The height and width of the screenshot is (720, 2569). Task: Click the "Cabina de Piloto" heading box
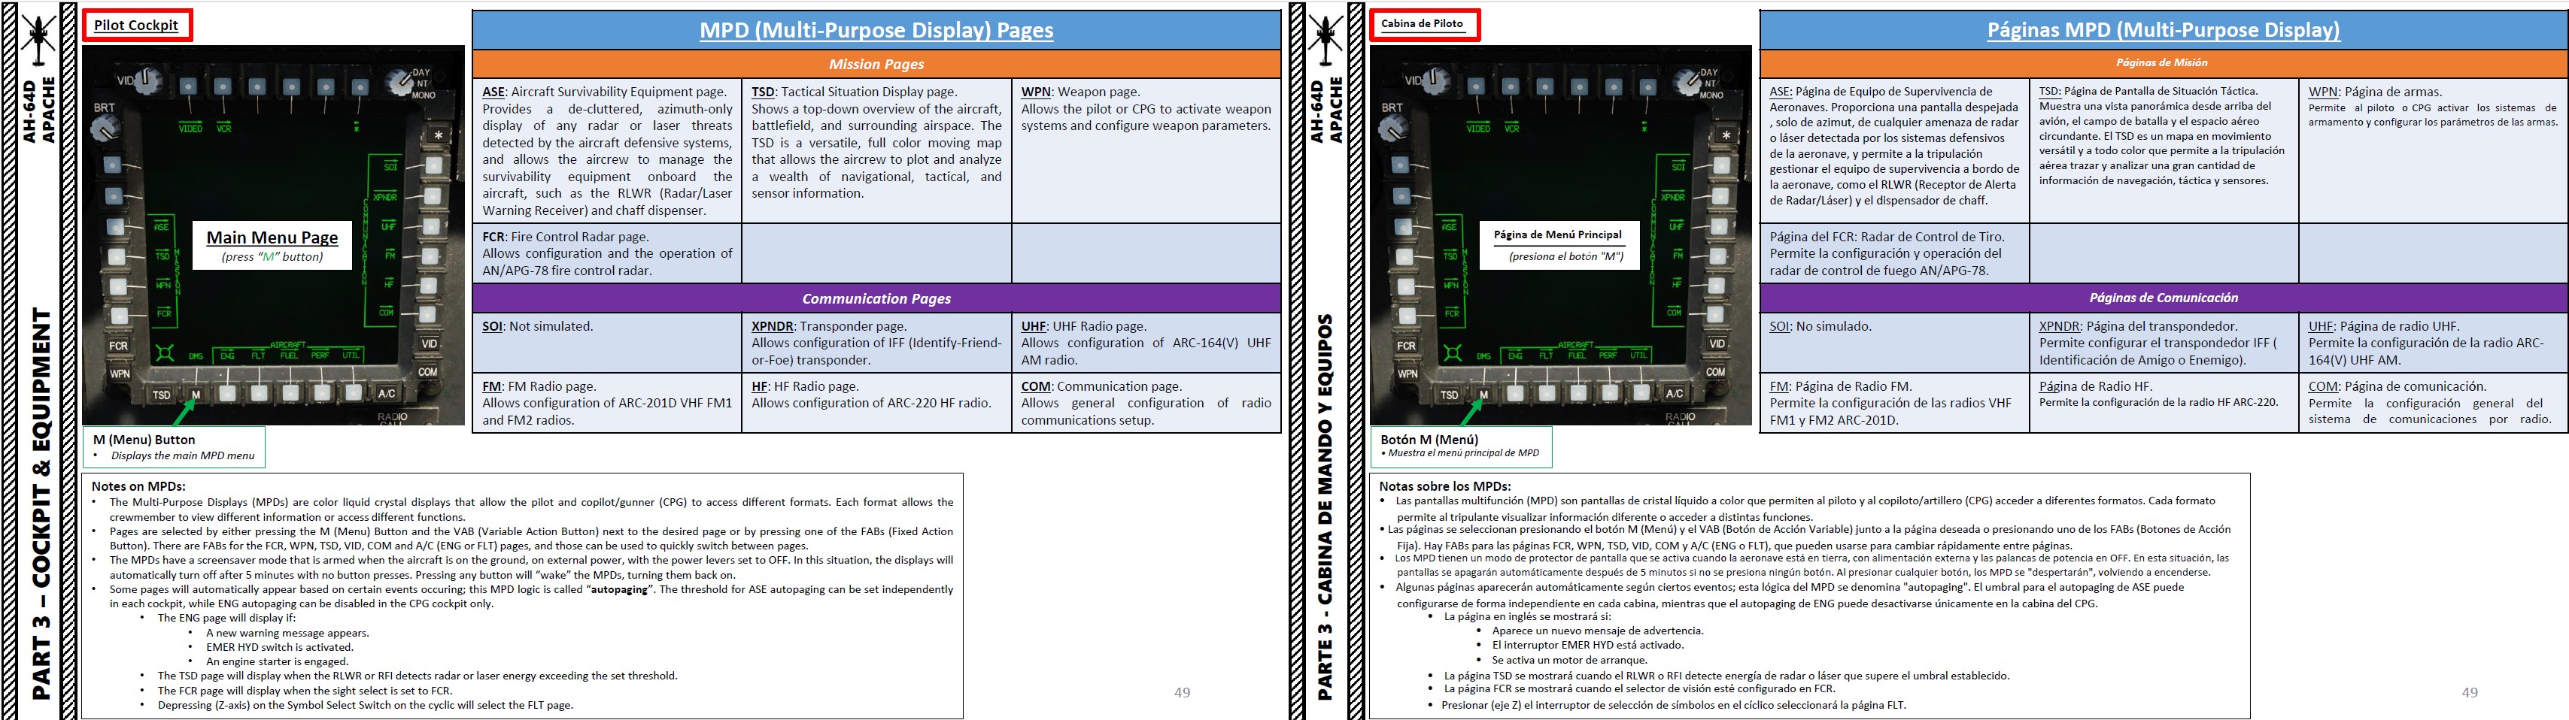tap(1422, 24)
